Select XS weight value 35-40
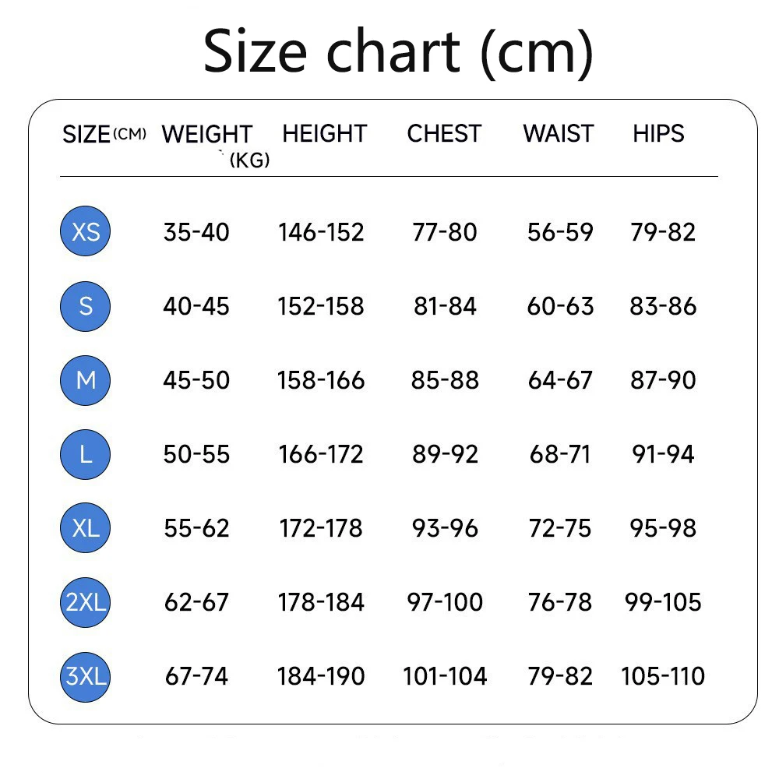Viewport: 779px width, 779px height. click(196, 232)
